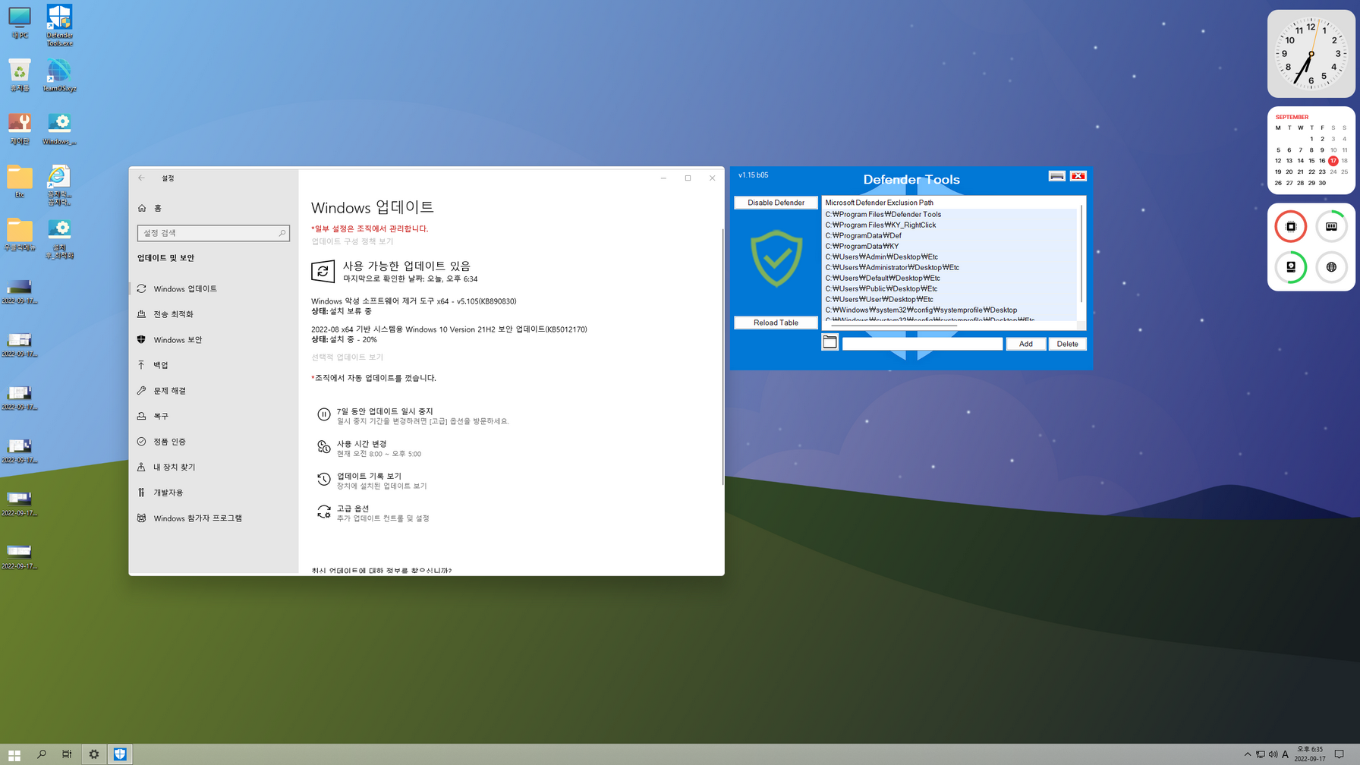Click the volume icon in system tray

[1273, 754]
